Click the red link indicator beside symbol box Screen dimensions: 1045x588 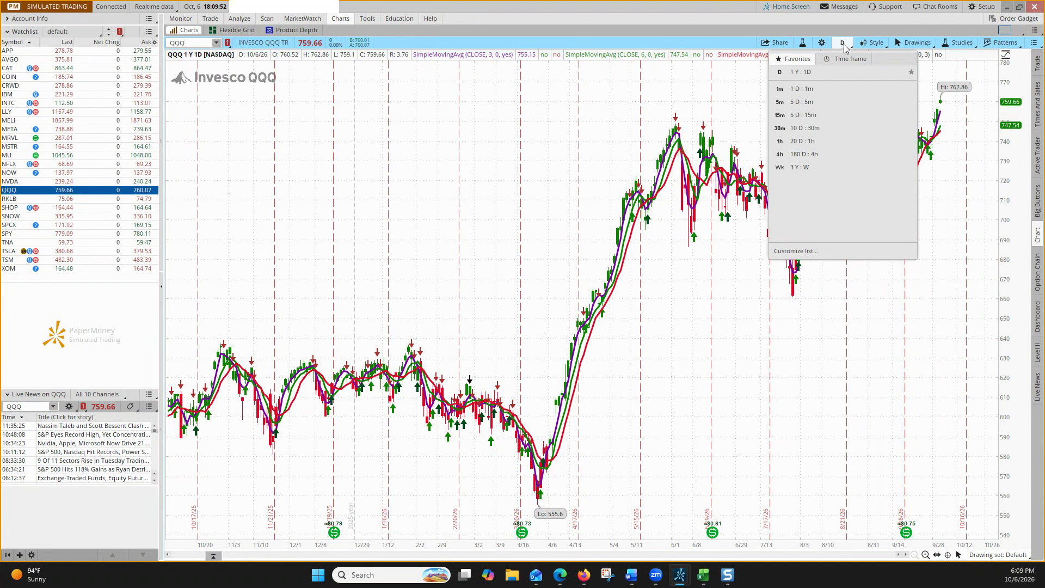point(228,42)
